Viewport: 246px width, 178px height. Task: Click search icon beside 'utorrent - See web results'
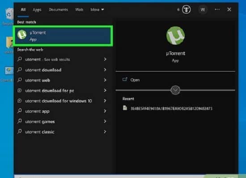point(20,59)
